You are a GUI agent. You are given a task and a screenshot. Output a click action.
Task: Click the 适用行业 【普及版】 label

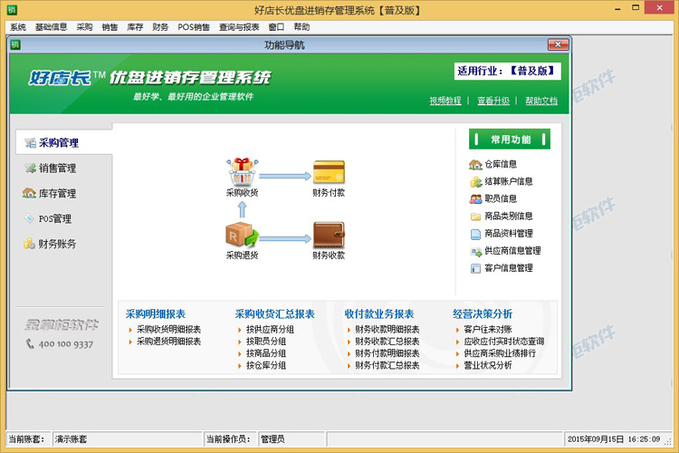508,71
